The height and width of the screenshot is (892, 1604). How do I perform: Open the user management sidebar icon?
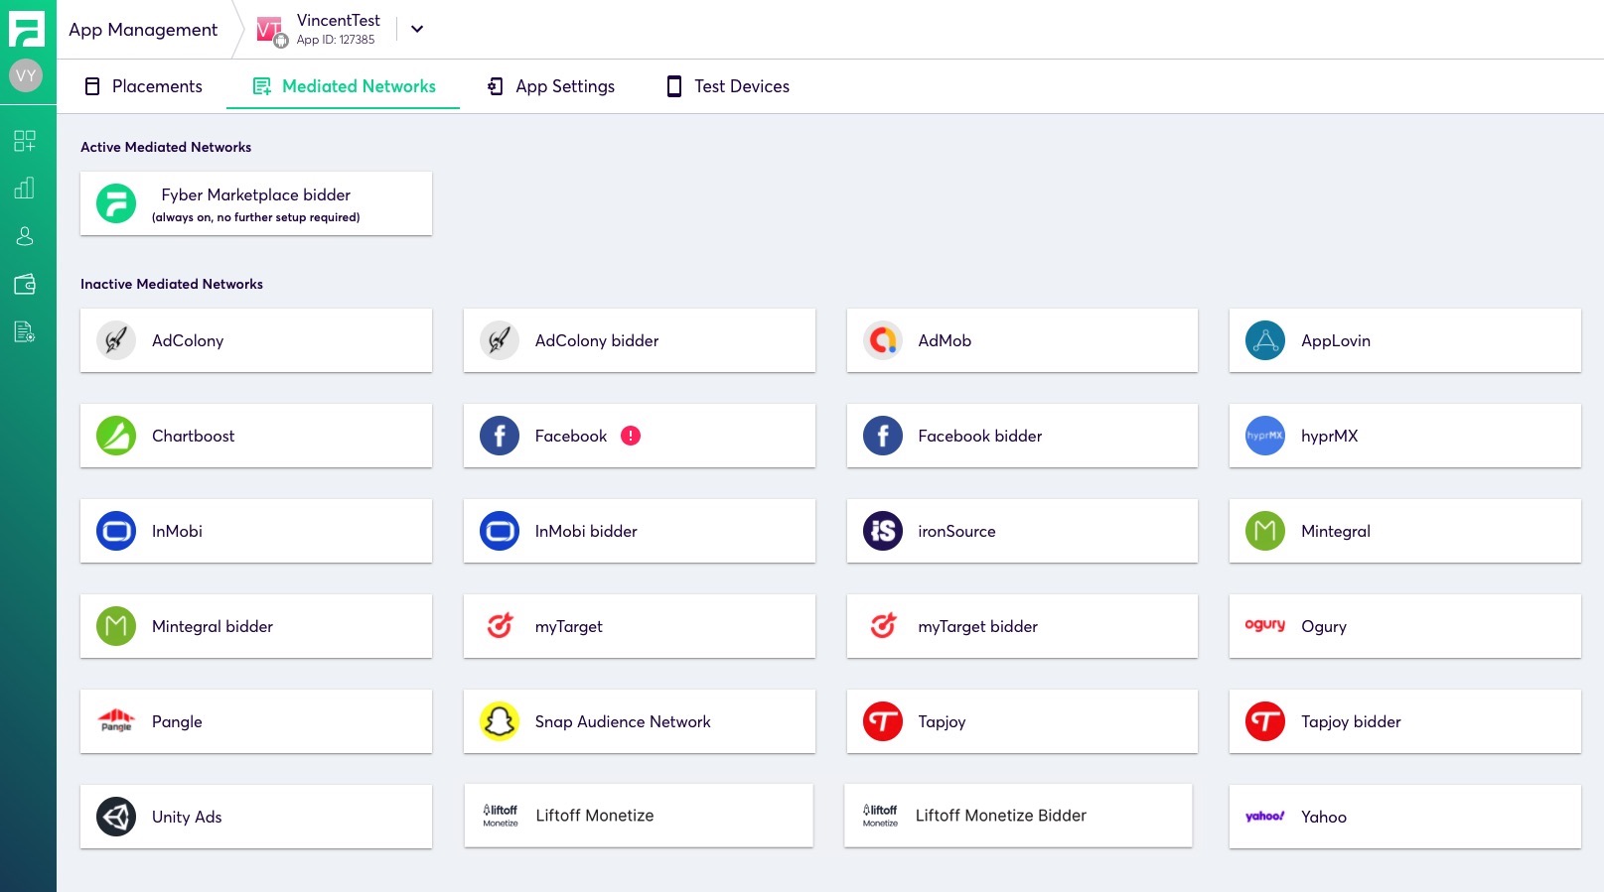point(25,236)
